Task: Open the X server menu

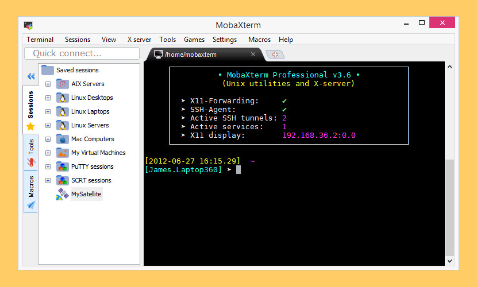Action: click(x=139, y=40)
